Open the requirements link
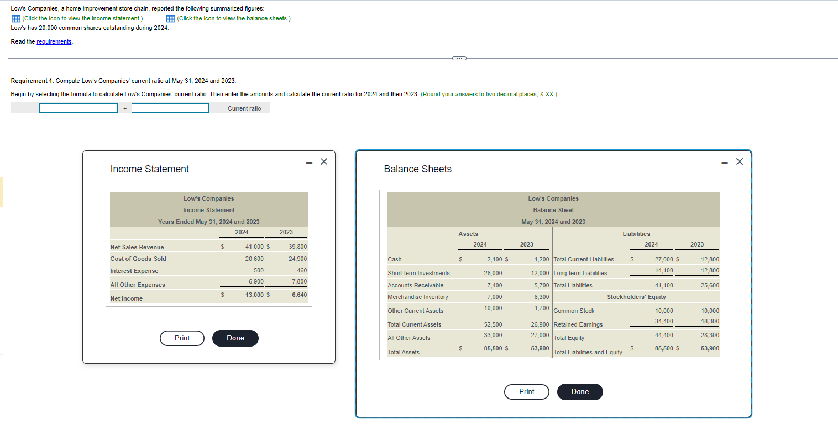838x435 pixels. 54,41
